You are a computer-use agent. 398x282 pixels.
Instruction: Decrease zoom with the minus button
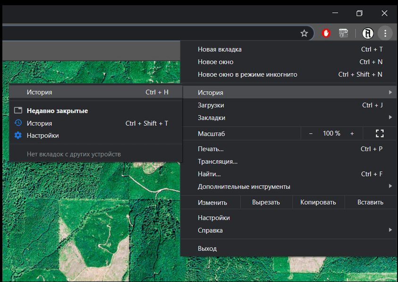point(311,134)
